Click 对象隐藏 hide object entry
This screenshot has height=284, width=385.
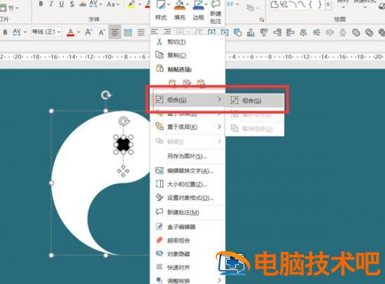coord(188,254)
